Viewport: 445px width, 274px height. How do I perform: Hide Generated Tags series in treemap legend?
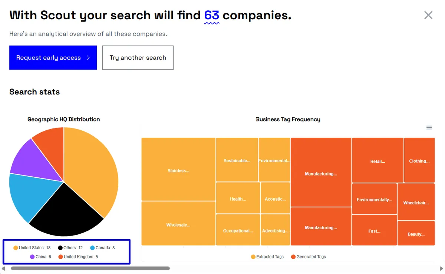[309, 257]
